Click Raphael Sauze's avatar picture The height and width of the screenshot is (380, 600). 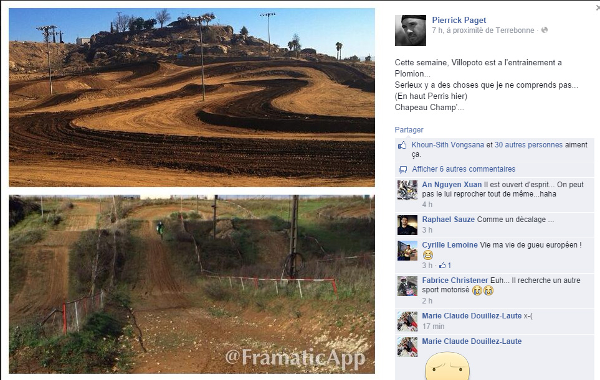[407, 225]
